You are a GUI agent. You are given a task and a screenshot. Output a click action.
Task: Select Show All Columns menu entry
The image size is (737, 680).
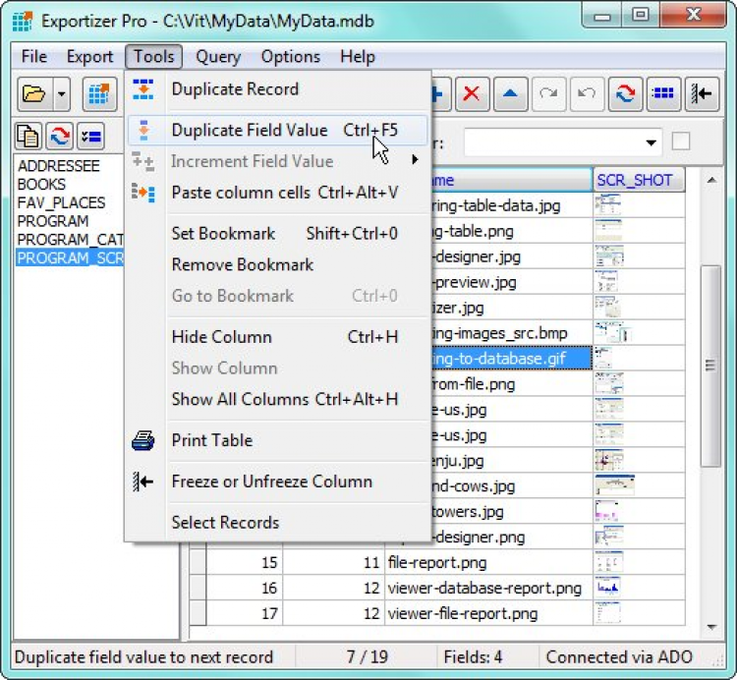278,399
